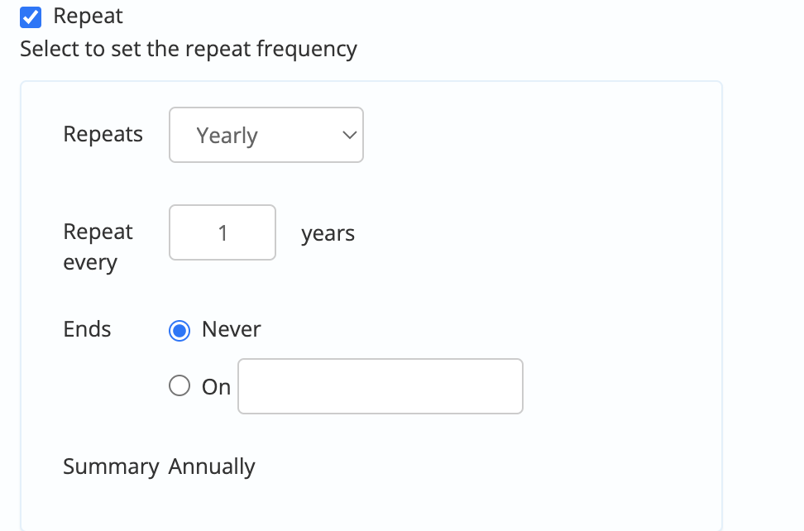This screenshot has width=804, height=531.
Task: Focus the Repeat every number field
Action: (223, 232)
